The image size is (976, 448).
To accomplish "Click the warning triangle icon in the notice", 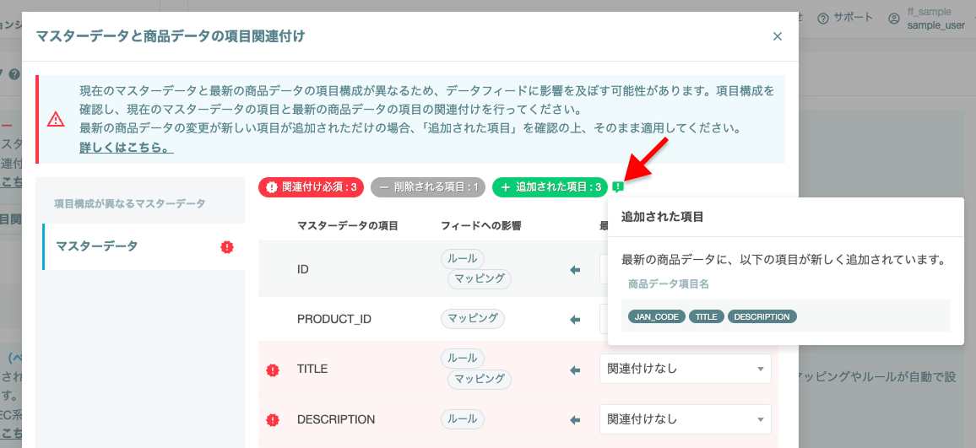I will 56,119.
